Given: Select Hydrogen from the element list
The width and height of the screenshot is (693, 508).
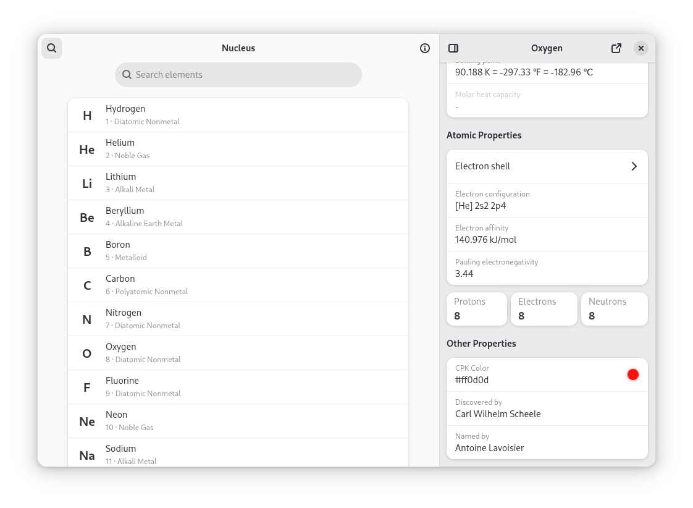Looking at the screenshot, I should coord(238,115).
